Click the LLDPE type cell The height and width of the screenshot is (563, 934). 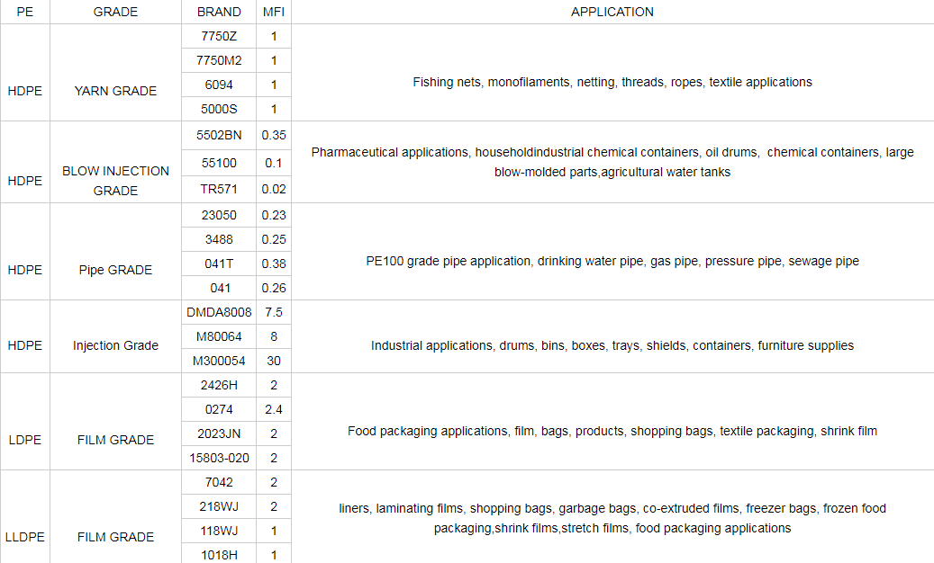click(x=24, y=537)
